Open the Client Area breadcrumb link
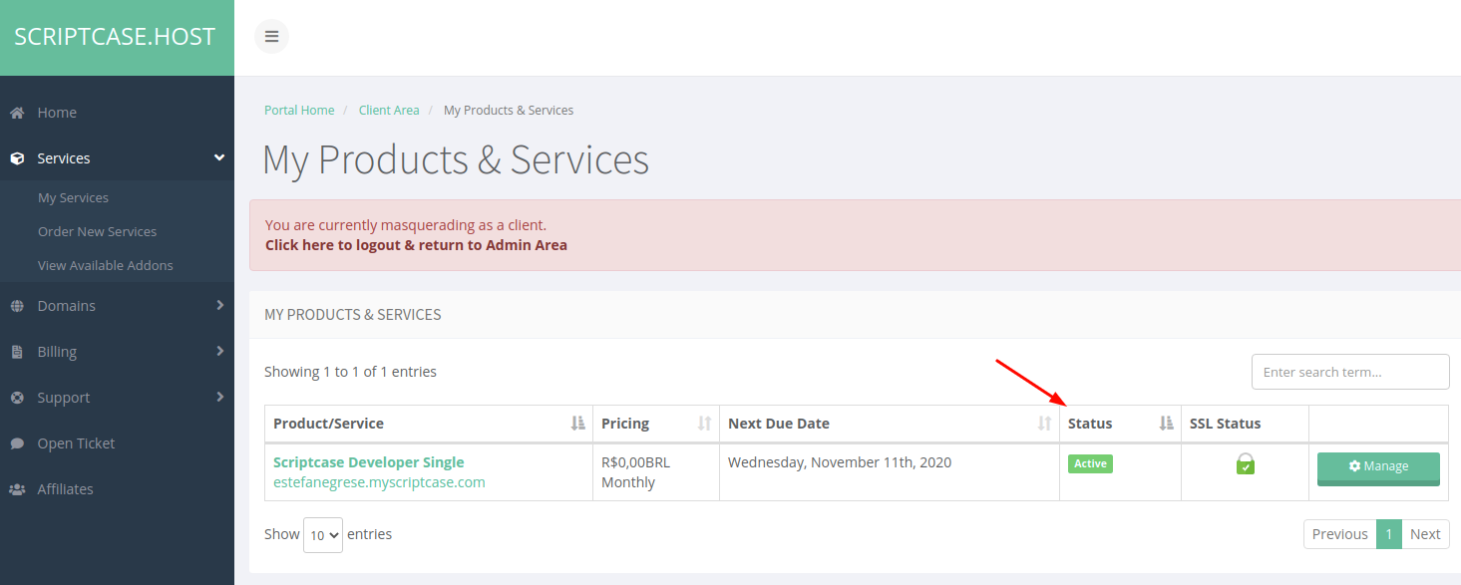The height and width of the screenshot is (585, 1461). tap(389, 111)
